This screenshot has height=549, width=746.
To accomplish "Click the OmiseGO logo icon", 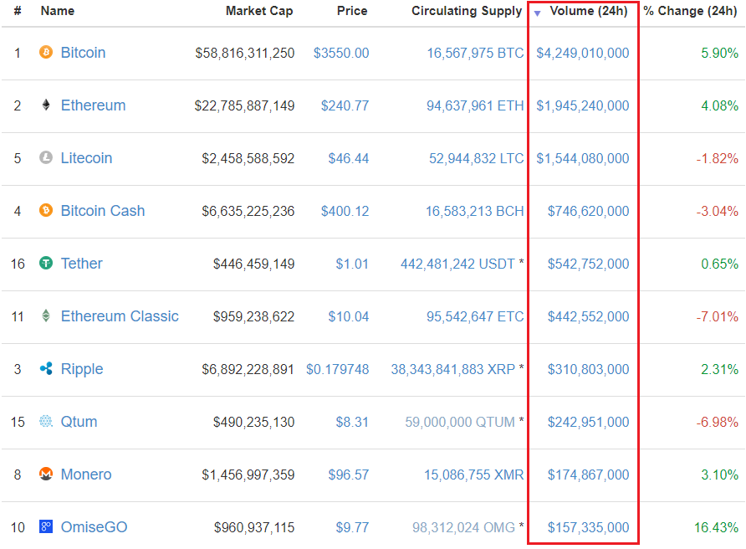I will 46,527.
